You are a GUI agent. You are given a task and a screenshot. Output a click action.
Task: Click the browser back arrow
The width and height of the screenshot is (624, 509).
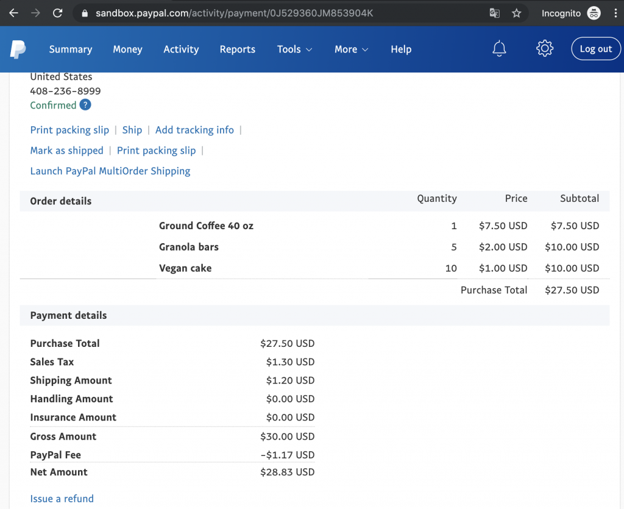(x=14, y=13)
